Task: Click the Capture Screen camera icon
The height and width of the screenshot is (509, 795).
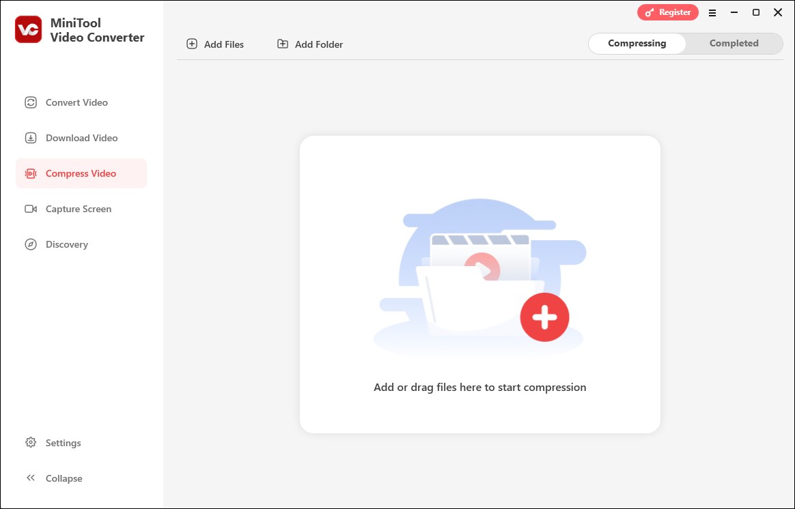Action: [31, 209]
